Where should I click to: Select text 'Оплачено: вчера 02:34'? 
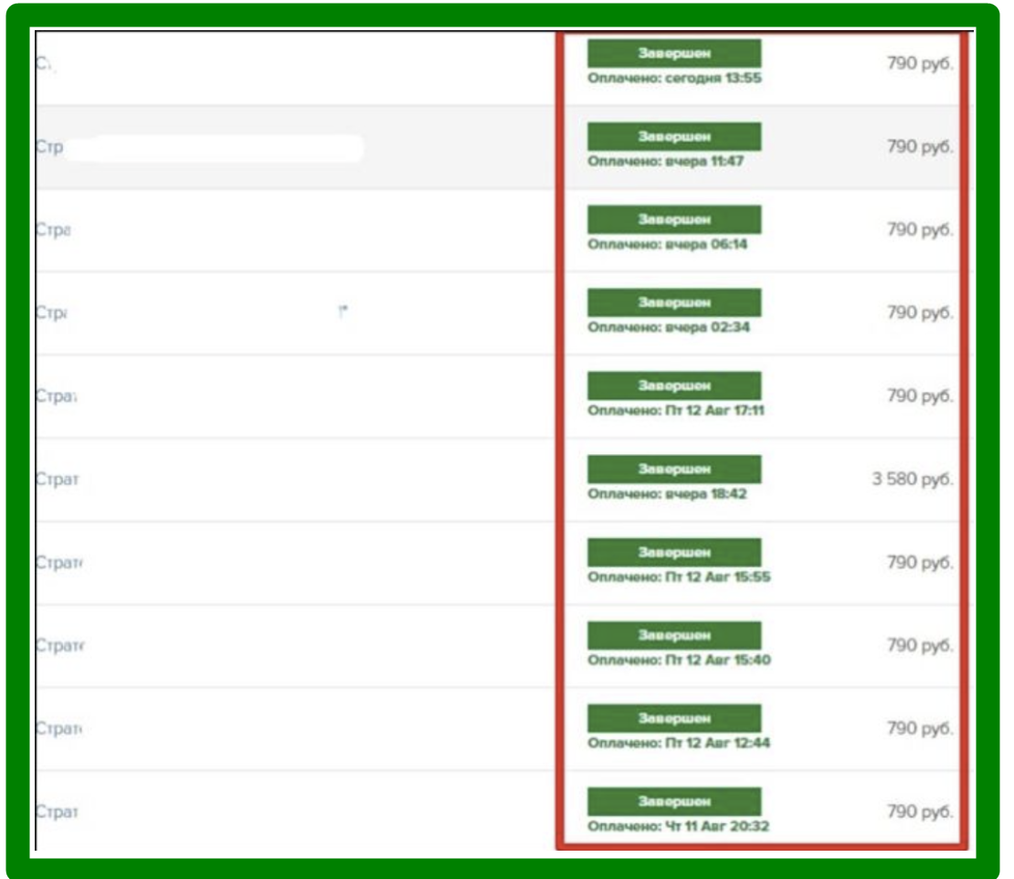click(x=669, y=327)
